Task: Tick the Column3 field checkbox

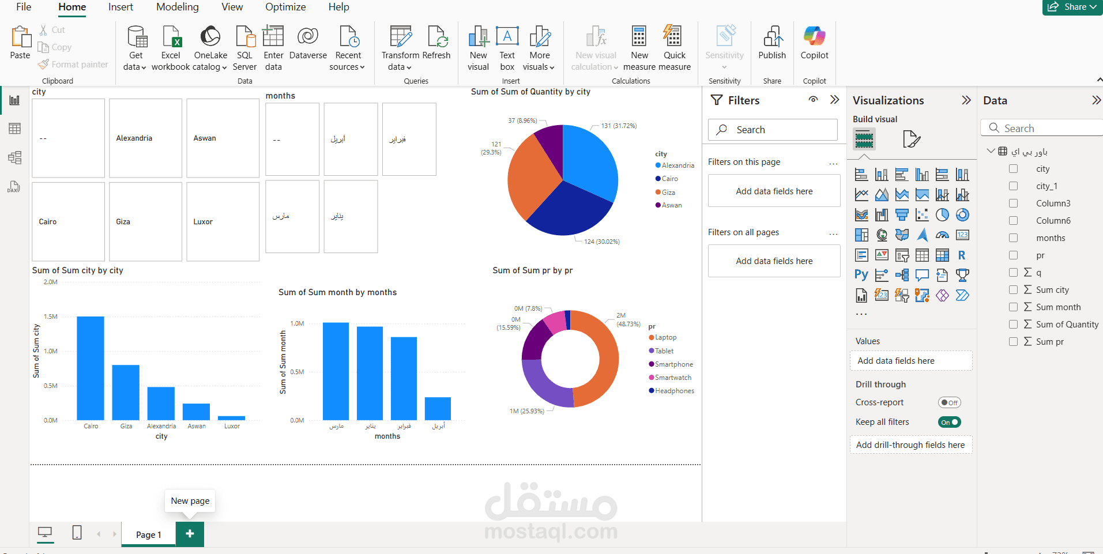Action: pyautogui.click(x=1013, y=203)
